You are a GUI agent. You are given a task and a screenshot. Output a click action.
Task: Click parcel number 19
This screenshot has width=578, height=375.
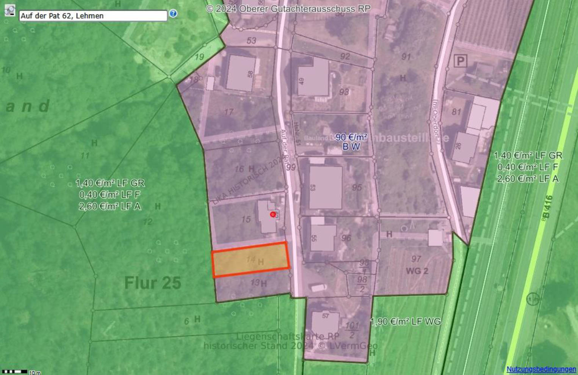click(199, 57)
